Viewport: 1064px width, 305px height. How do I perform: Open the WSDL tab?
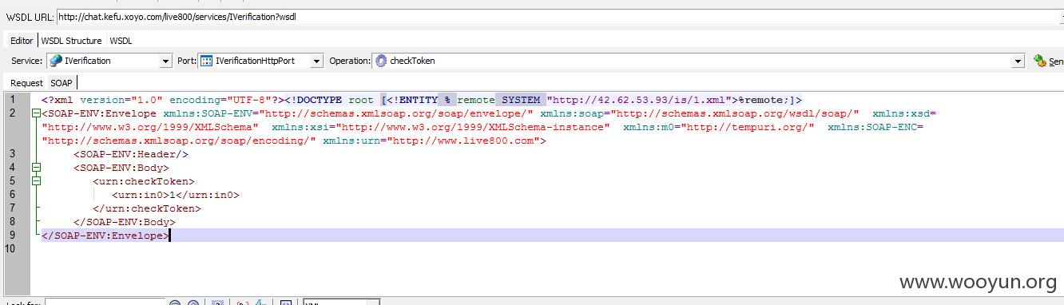point(121,41)
